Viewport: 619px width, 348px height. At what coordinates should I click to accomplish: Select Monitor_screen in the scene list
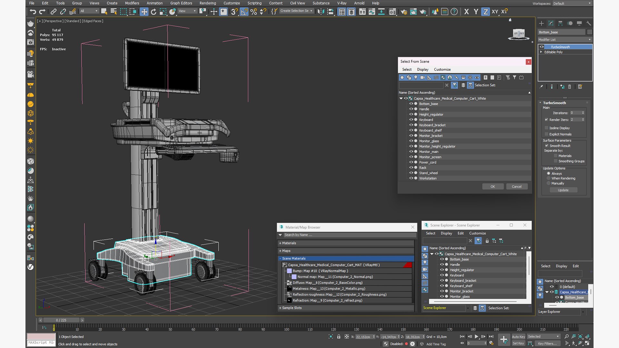coord(430,157)
